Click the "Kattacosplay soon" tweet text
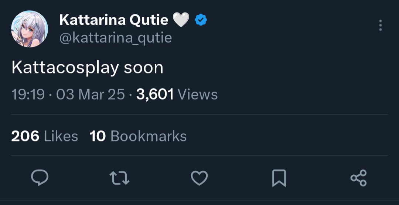The height and width of the screenshot is (205, 399). (87, 68)
